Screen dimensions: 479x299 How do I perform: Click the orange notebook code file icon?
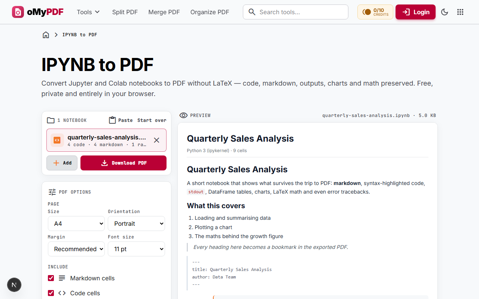coord(57,140)
